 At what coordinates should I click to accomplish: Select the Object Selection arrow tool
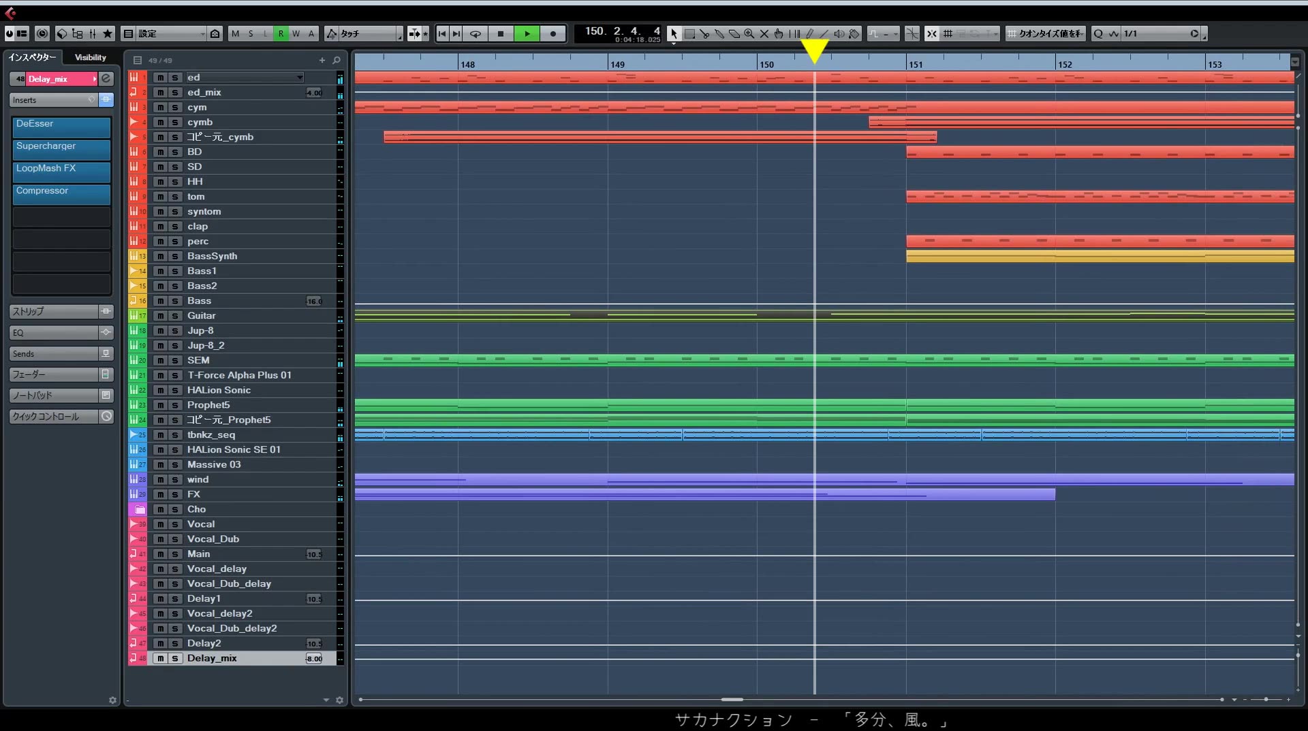674,33
